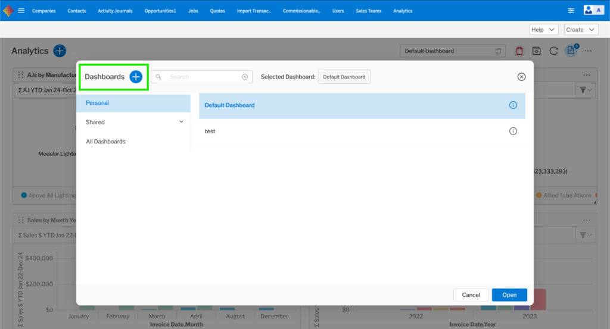Click the plus icon beside Dashboards title
Screen dimensions: 610x329
(136, 77)
